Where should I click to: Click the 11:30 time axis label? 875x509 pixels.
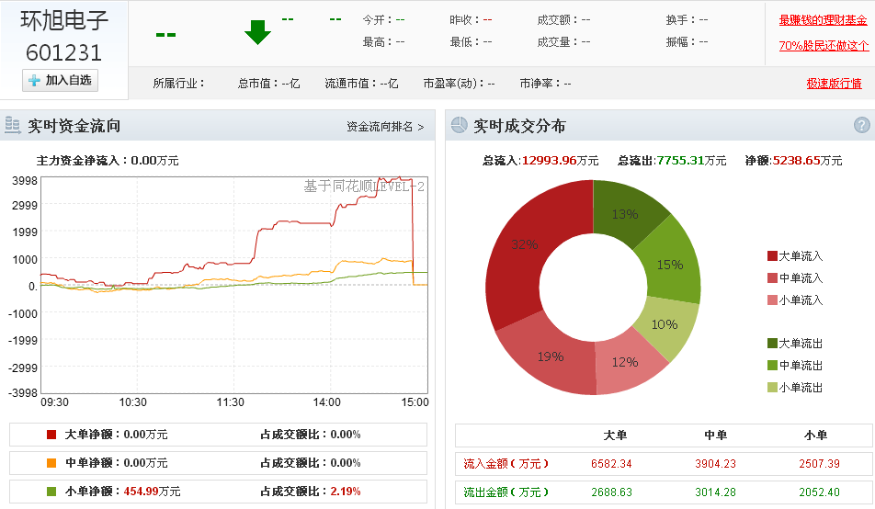tap(231, 402)
